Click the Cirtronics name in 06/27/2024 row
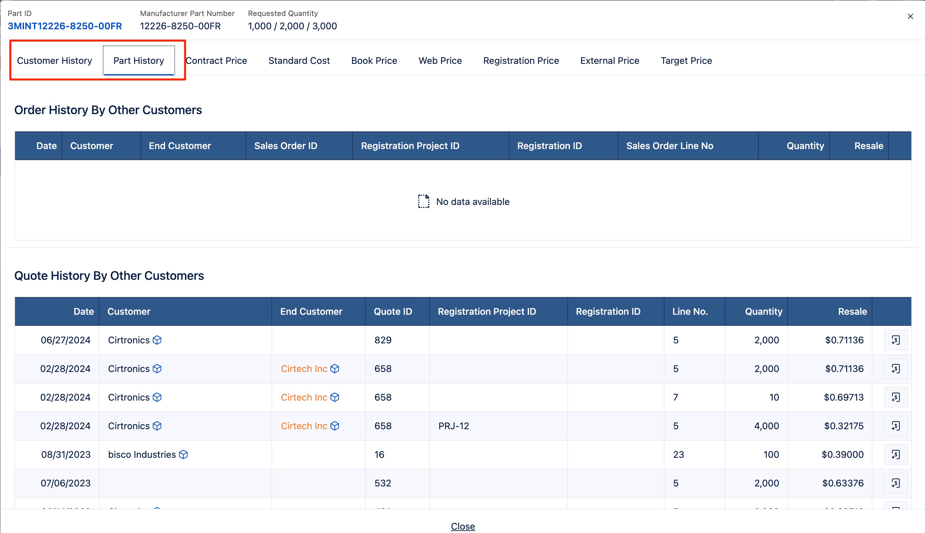The width and height of the screenshot is (925, 533). click(129, 340)
